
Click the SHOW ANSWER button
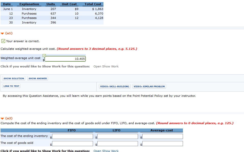click(x=38, y=78)
